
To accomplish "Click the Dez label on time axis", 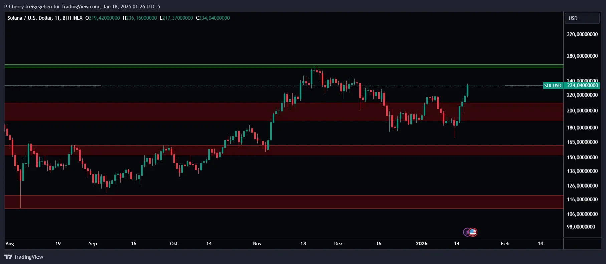I will (x=338, y=244).
